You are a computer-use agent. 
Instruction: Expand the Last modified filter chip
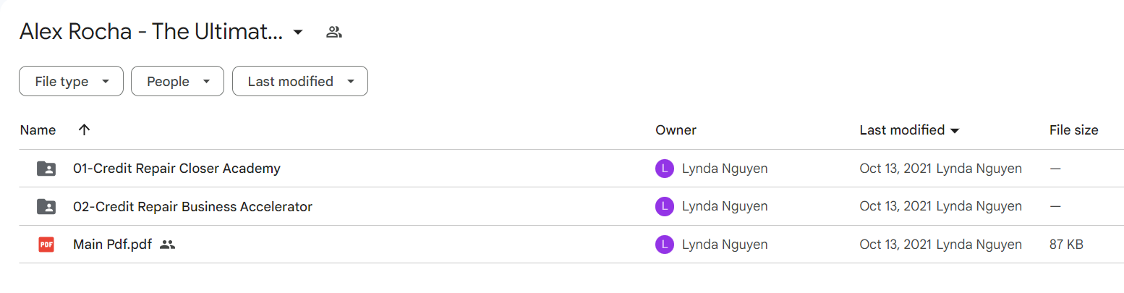point(300,82)
